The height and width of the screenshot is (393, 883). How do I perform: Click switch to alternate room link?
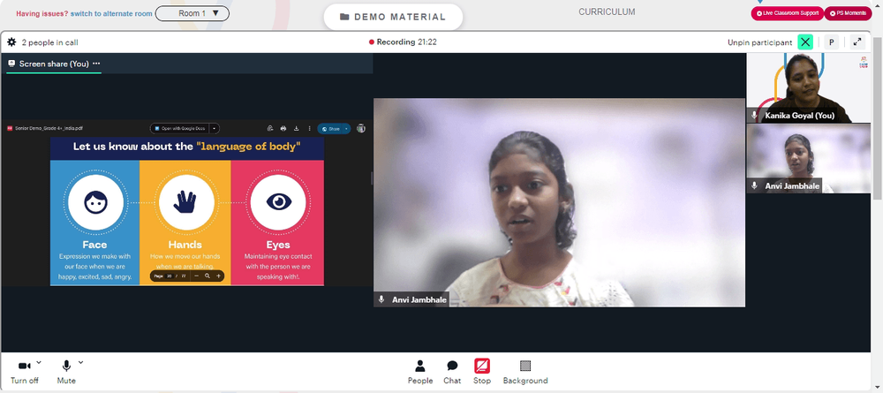pos(111,13)
